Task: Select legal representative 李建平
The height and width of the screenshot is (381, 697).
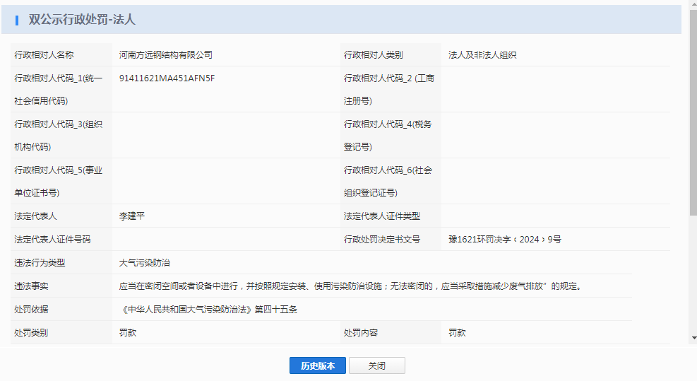Action: (131, 216)
